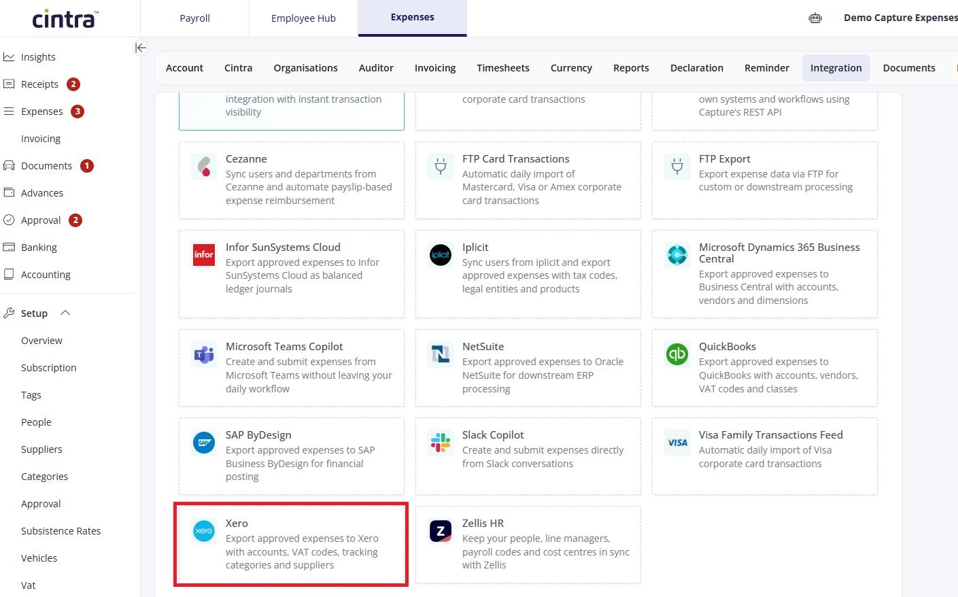Click the Visa logo icon
The height and width of the screenshot is (597, 958).
pyautogui.click(x=677, y=443)
